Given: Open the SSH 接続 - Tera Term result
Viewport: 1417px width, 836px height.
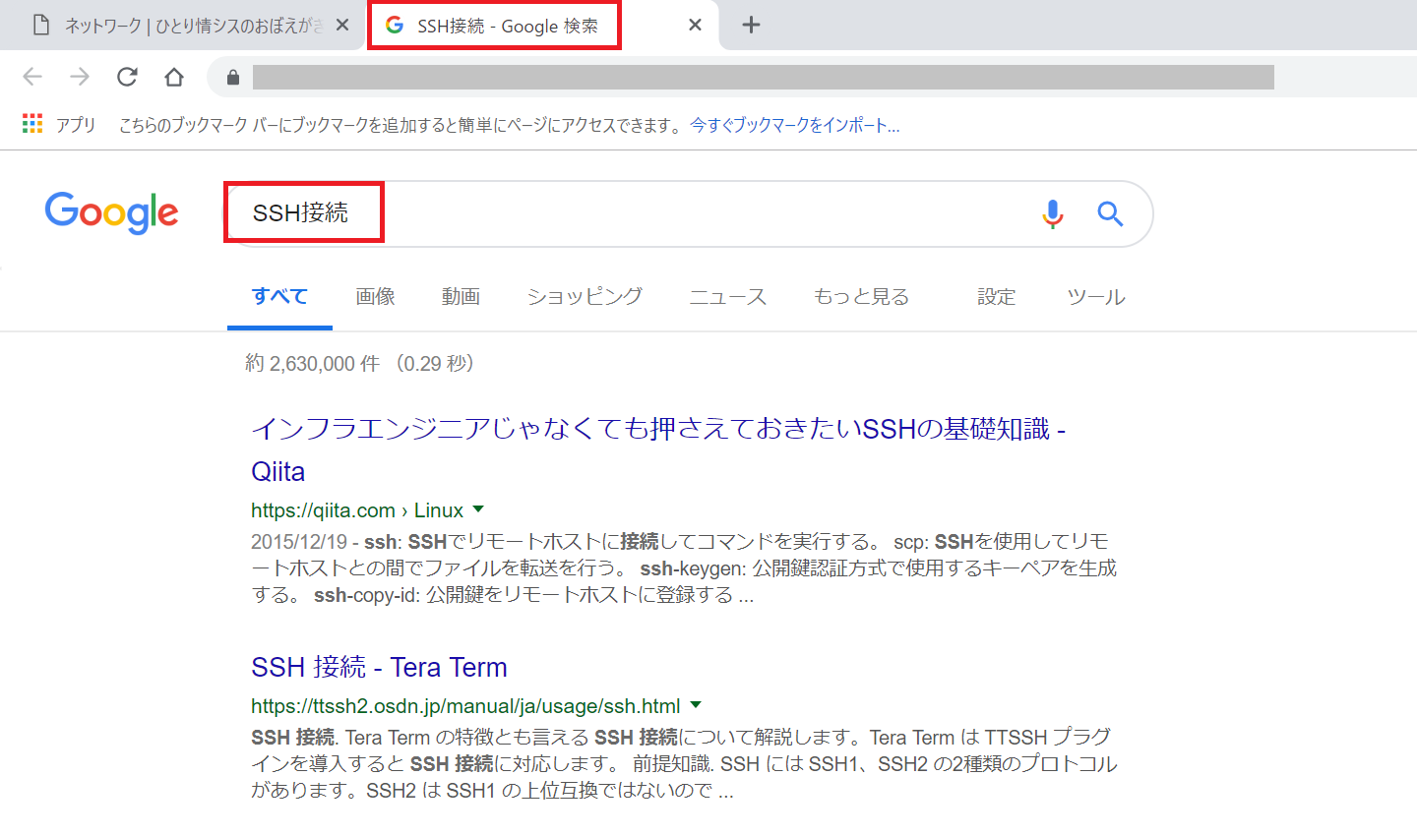Looking at the screenshot, I should point(379,667).
